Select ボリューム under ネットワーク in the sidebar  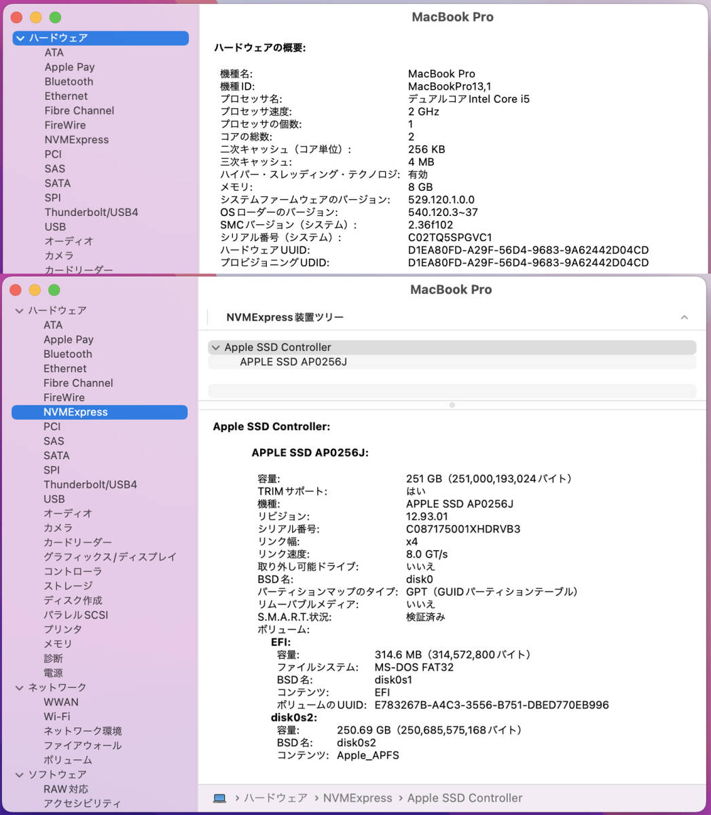[68, 760]
